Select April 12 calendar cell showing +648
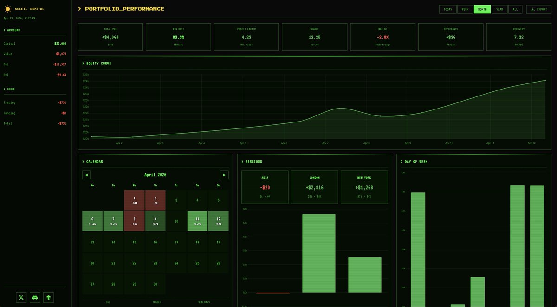Viewport: 557px width, 307px height. tap(219, 221)
